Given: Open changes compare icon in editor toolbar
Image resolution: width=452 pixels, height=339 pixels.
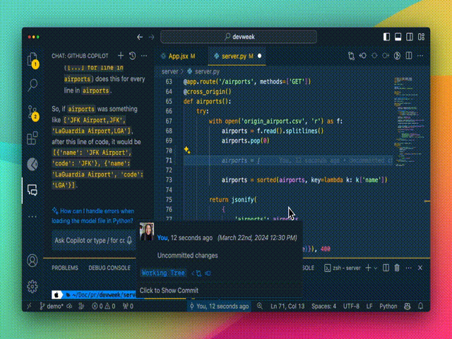Looking at the screenshot, I should pyautogui.click(x=351, y=56).
